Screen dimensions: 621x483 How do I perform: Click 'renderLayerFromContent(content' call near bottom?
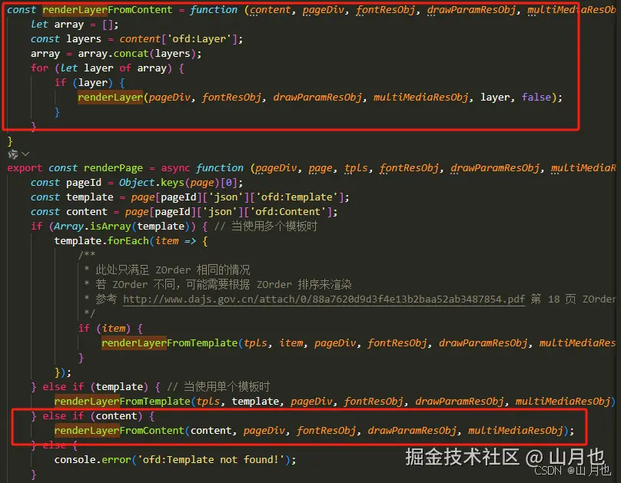click(x=143, y=431)
